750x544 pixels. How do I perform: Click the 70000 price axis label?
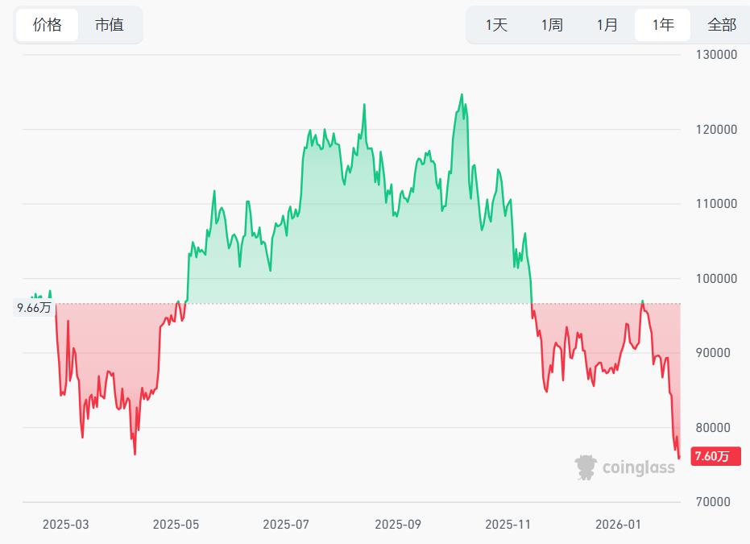pyautogui.click(x=713, y=502)
